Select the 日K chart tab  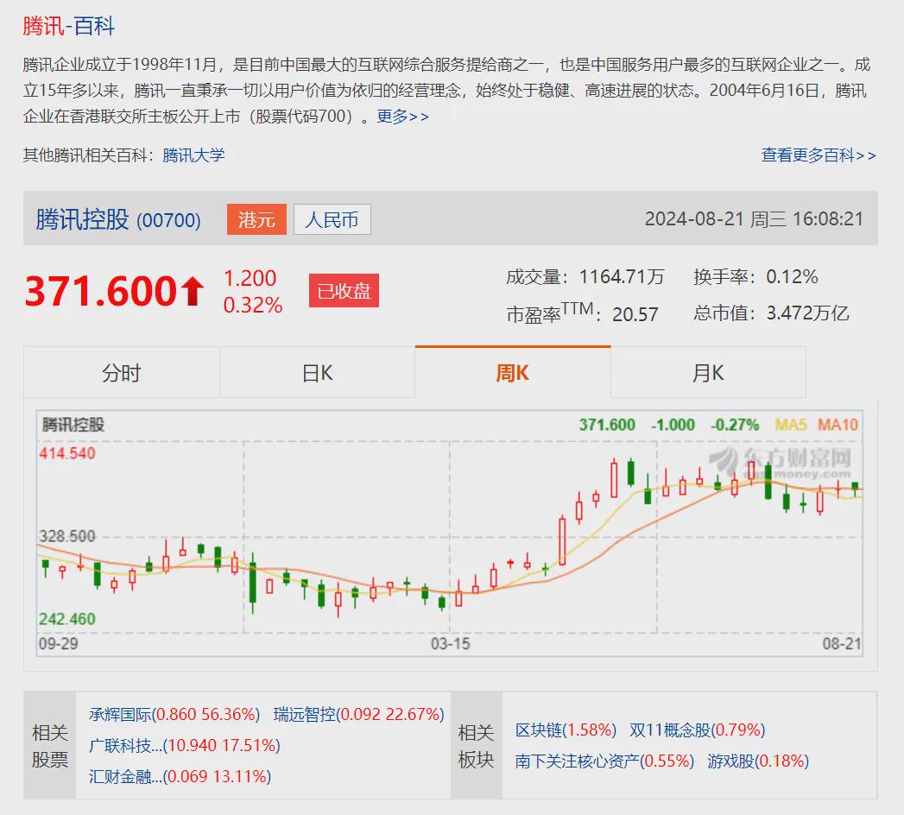[317, 372]
